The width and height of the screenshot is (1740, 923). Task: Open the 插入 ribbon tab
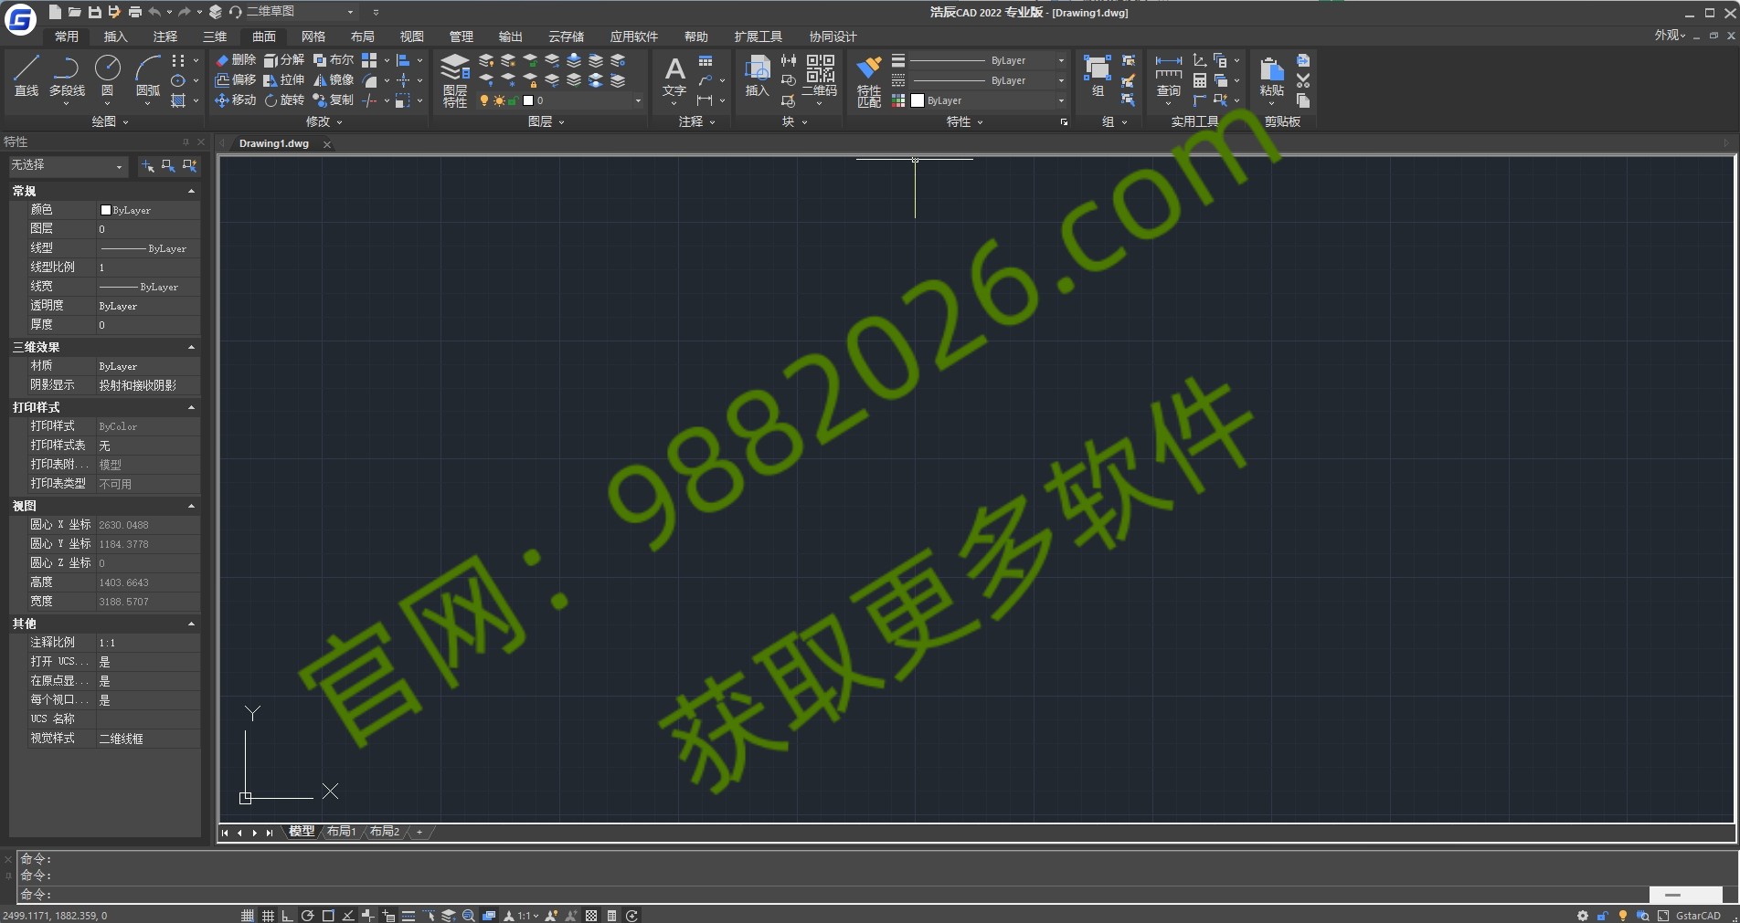click(116, 37)
